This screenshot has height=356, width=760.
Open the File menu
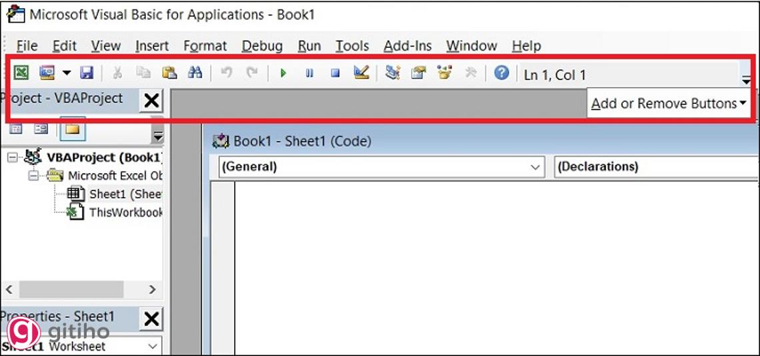click(x=27, y=46)
